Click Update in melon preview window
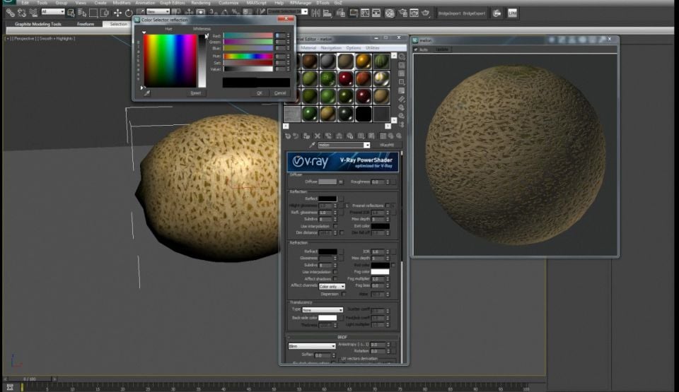 tap(441, 49)
